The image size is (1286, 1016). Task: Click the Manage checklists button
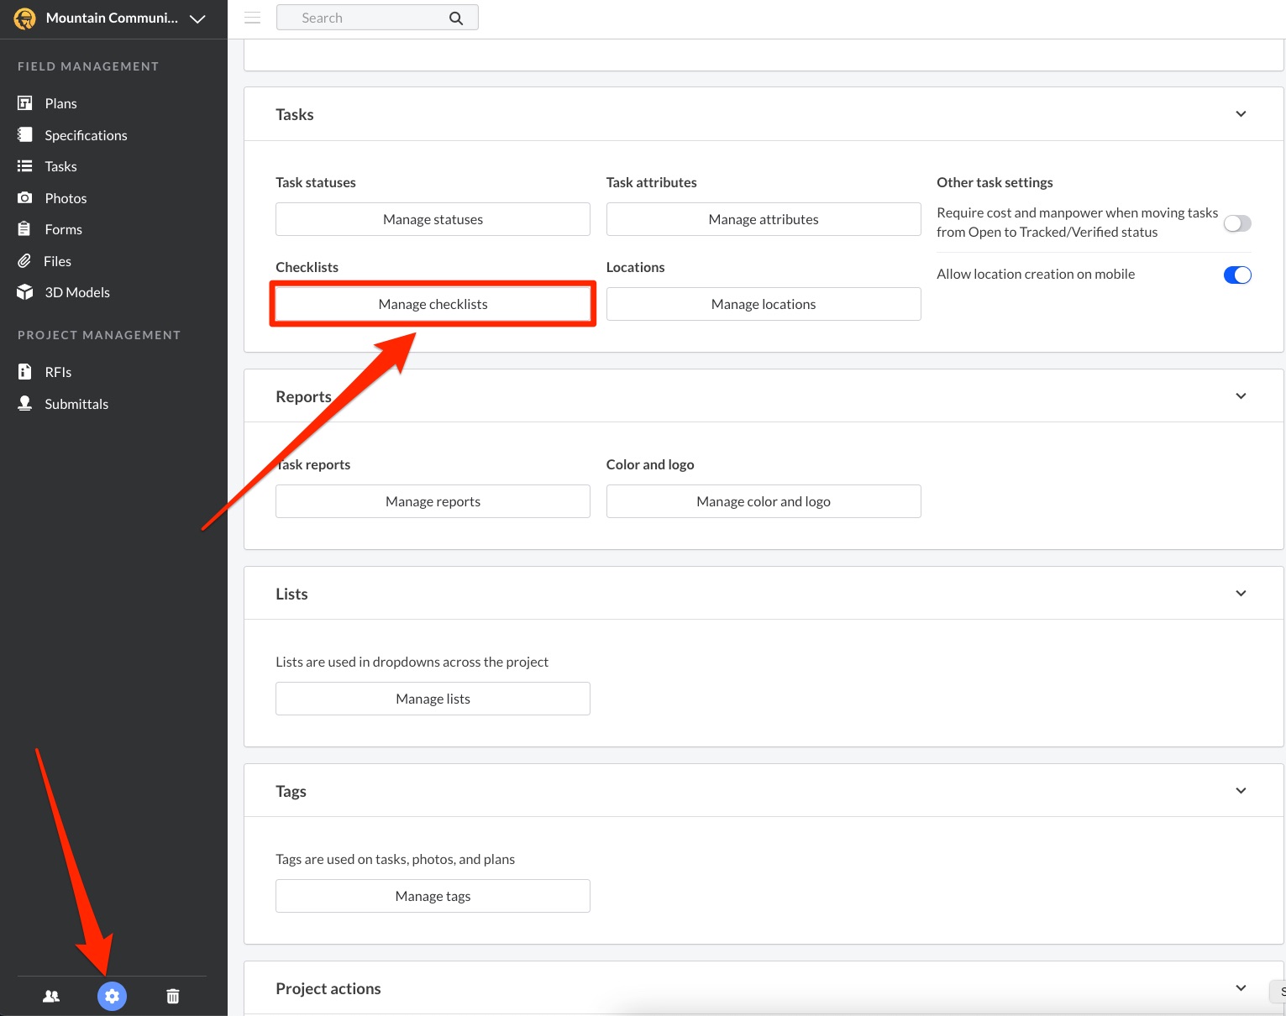433,304
